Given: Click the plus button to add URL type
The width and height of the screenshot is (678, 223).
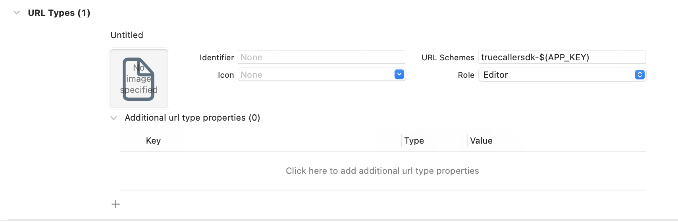Looking at the screenshot, I should click(116, 204).
